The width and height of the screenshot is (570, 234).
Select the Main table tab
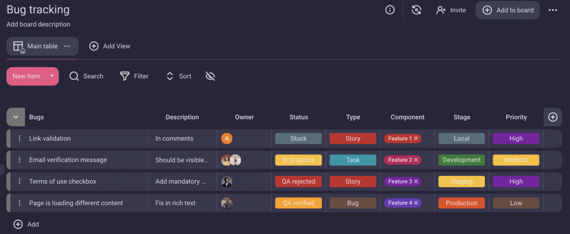click(42, 47)
